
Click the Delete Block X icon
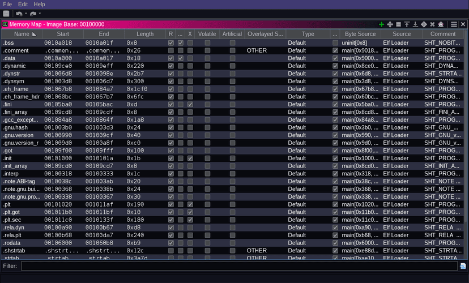pyautogui.click(x=432, y=24)
